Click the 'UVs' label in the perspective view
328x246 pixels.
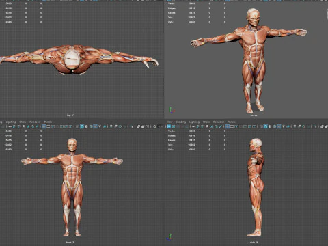point(170,22)
